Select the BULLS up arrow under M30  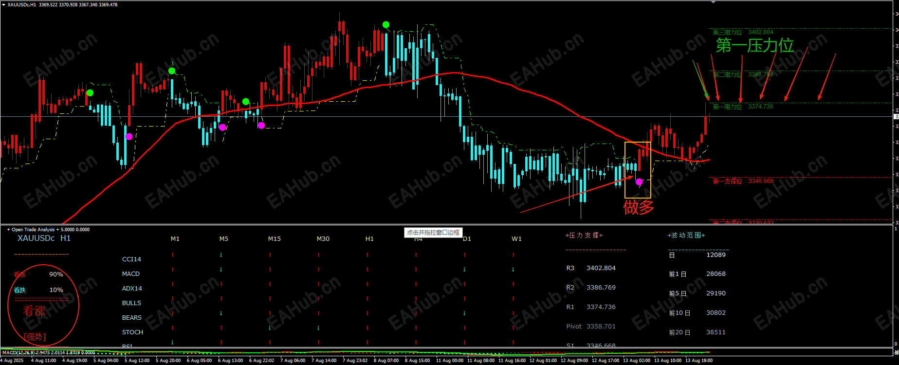(x=318, y=298)
